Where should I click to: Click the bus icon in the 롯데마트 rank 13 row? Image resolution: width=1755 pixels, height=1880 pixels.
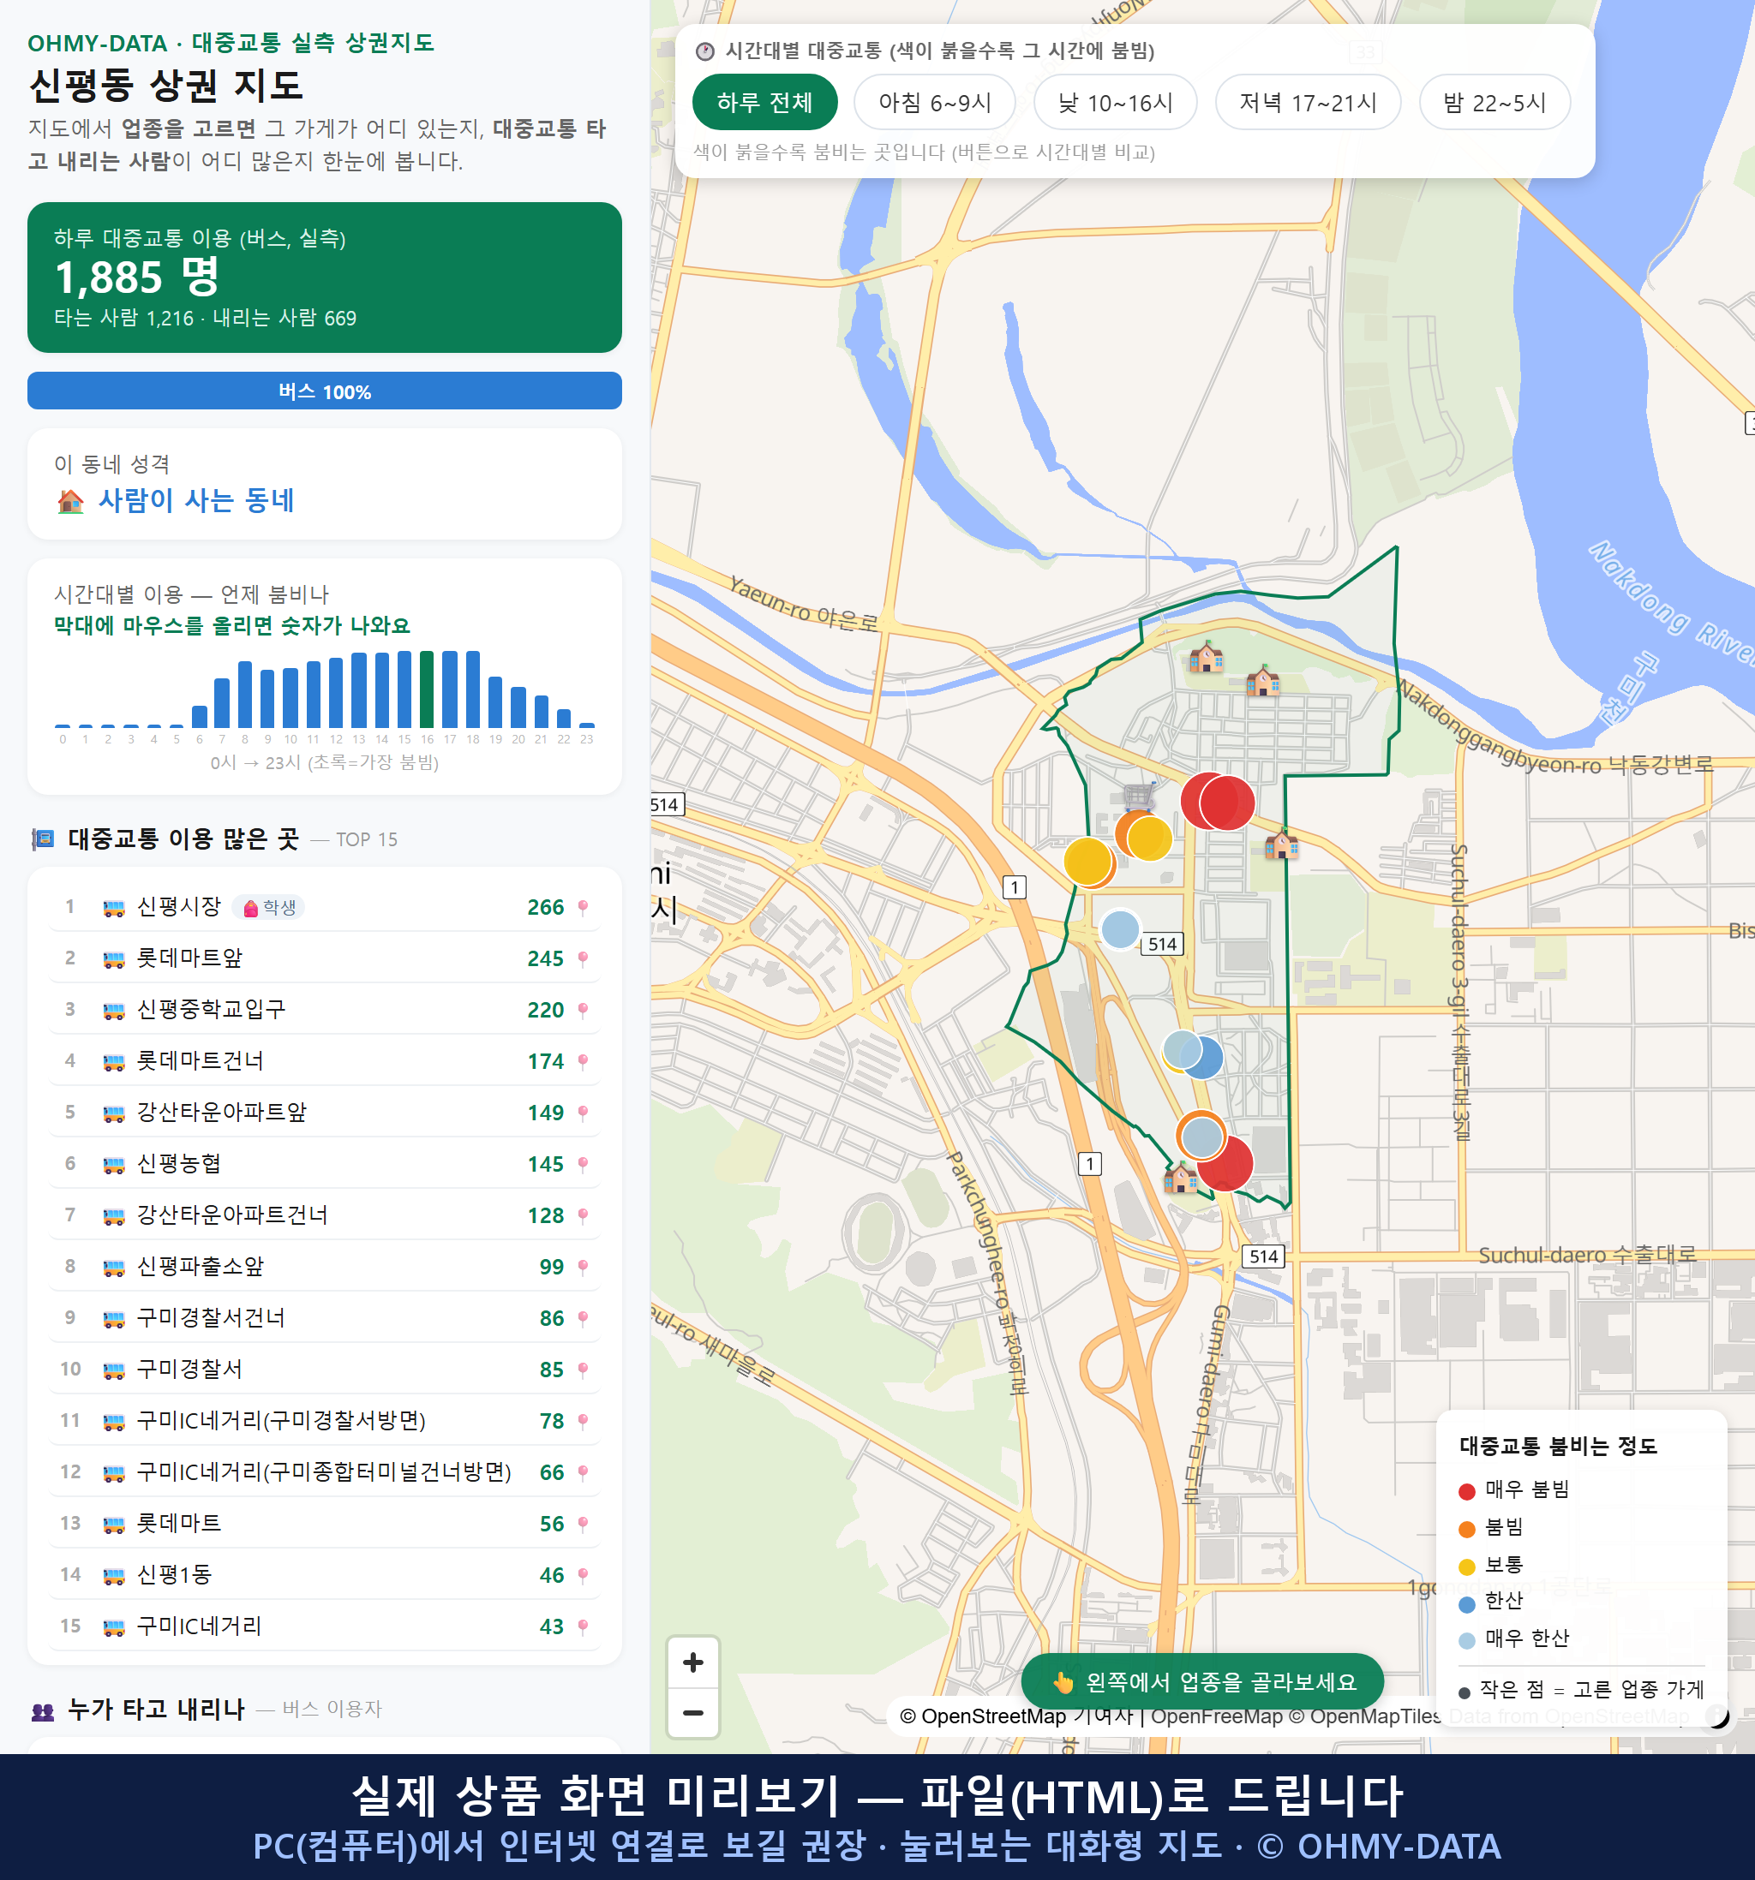(113, 1525)
